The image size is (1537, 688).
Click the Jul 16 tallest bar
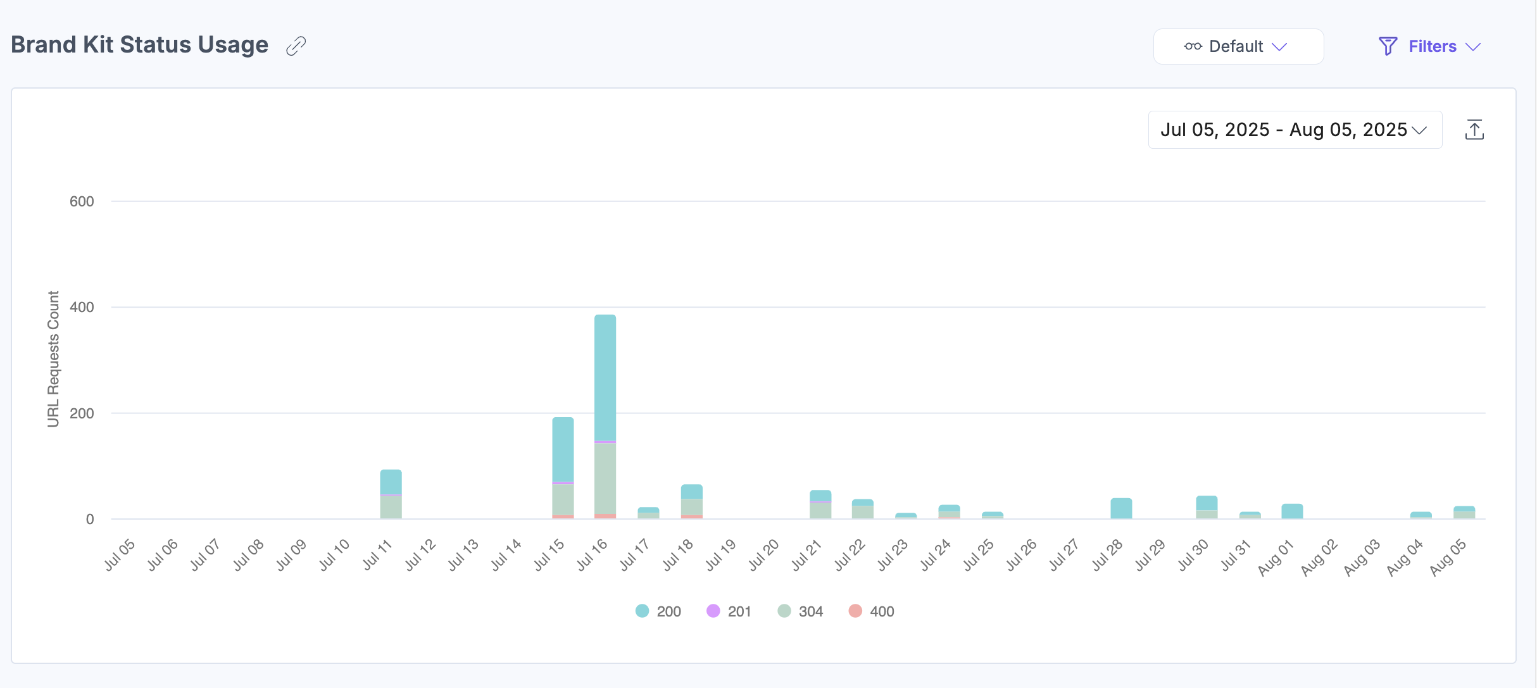pos(605,380)
